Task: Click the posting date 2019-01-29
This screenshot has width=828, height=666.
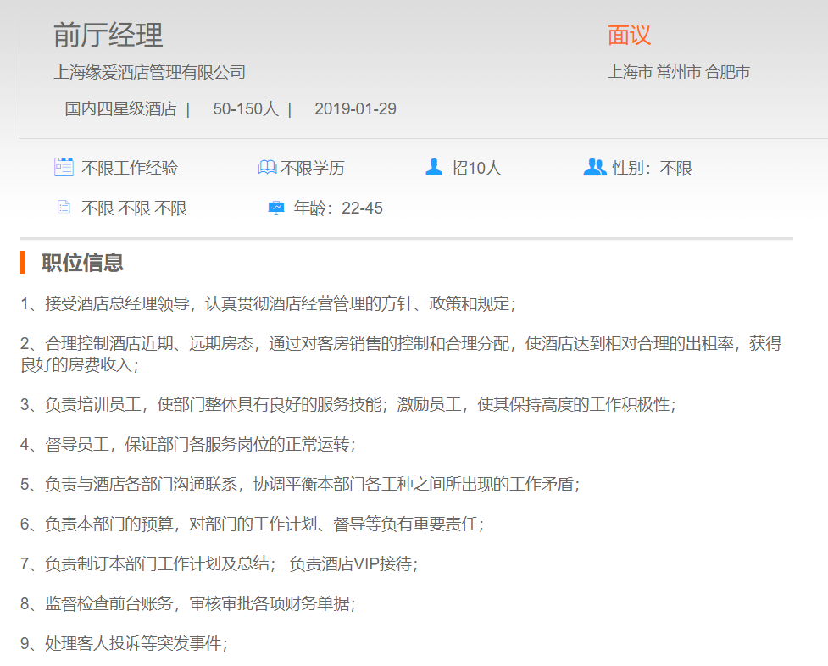Action: [x=355, y=108]
